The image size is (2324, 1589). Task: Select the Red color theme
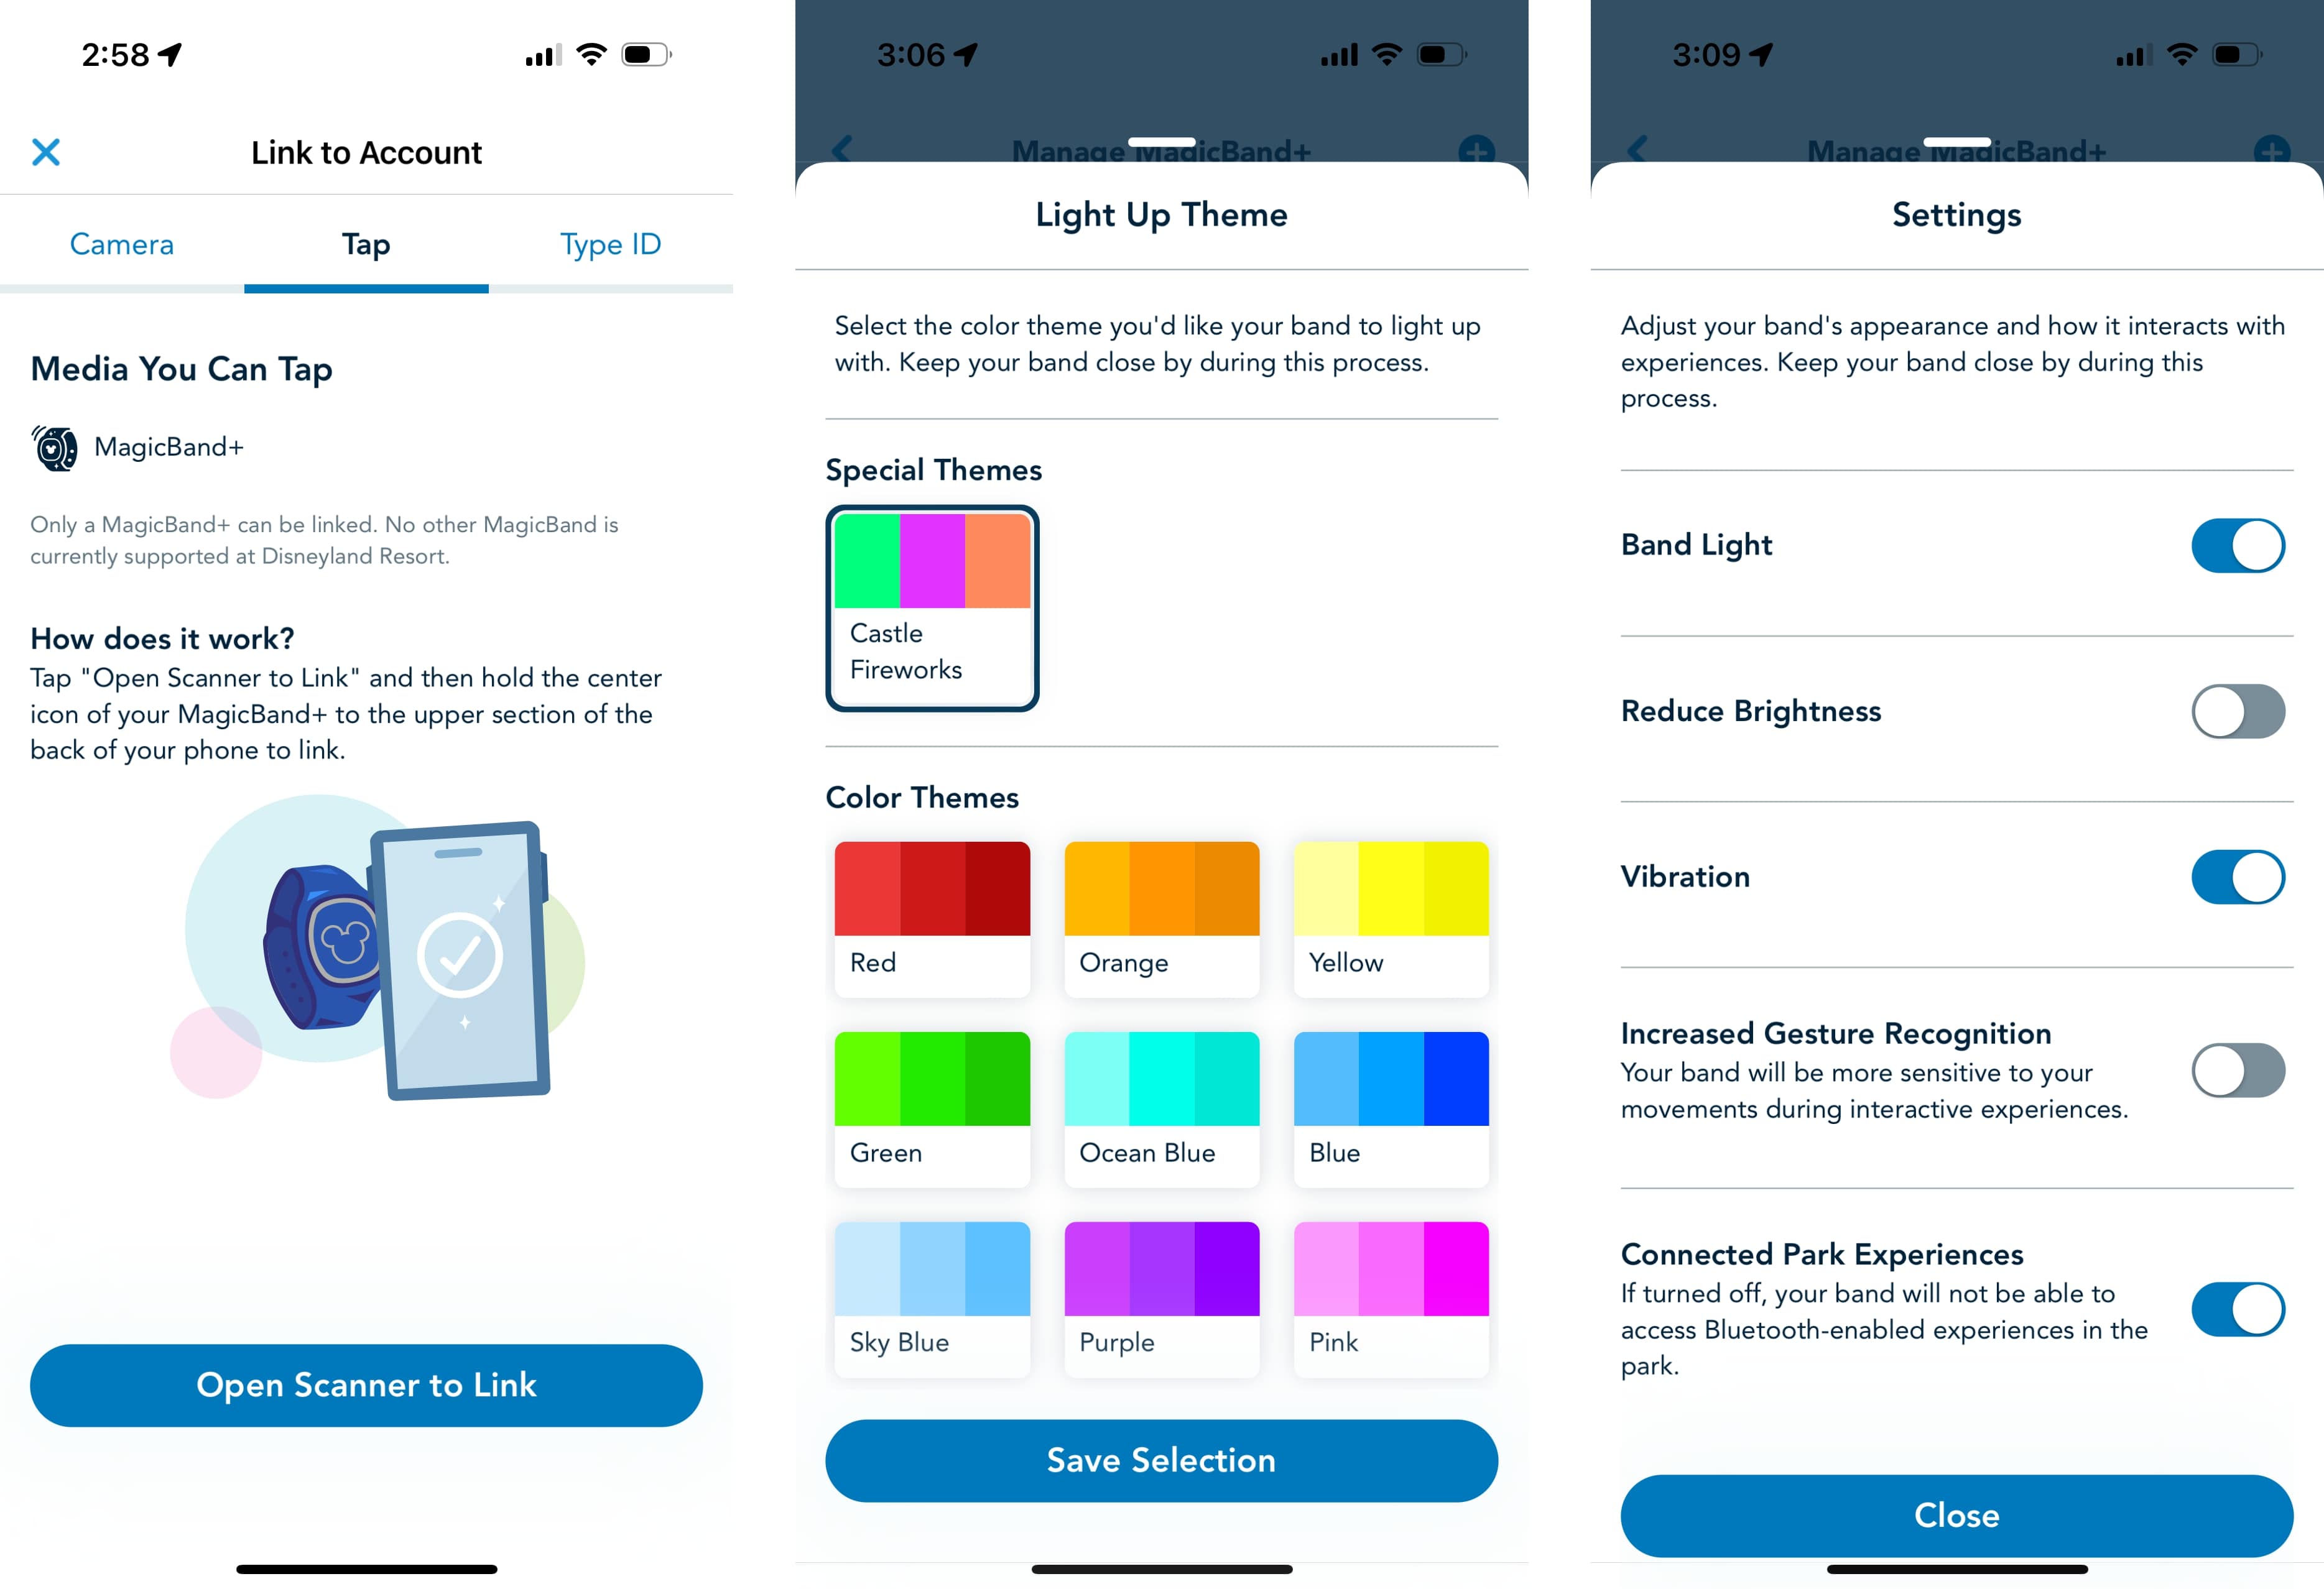pyautogui.click(x=931, y=900)
